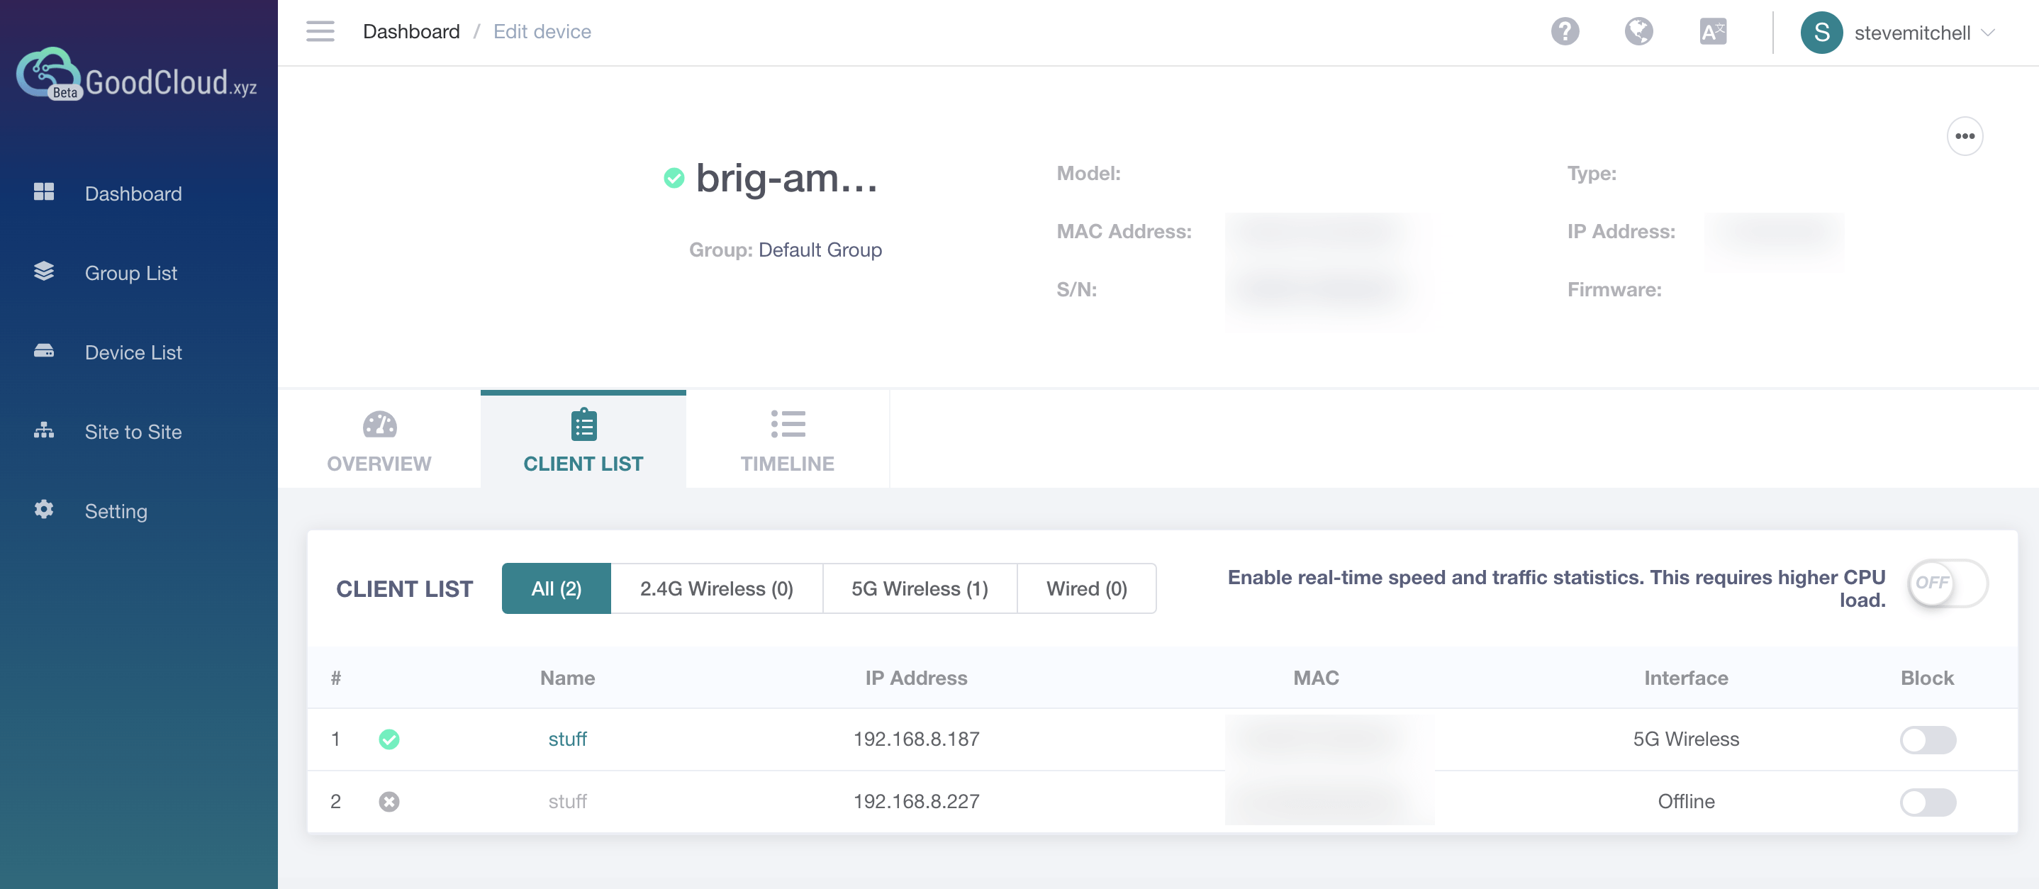This screenshot has height=889, width=2039.
Task: Open the Group List menu item
Action: point(130,273)
